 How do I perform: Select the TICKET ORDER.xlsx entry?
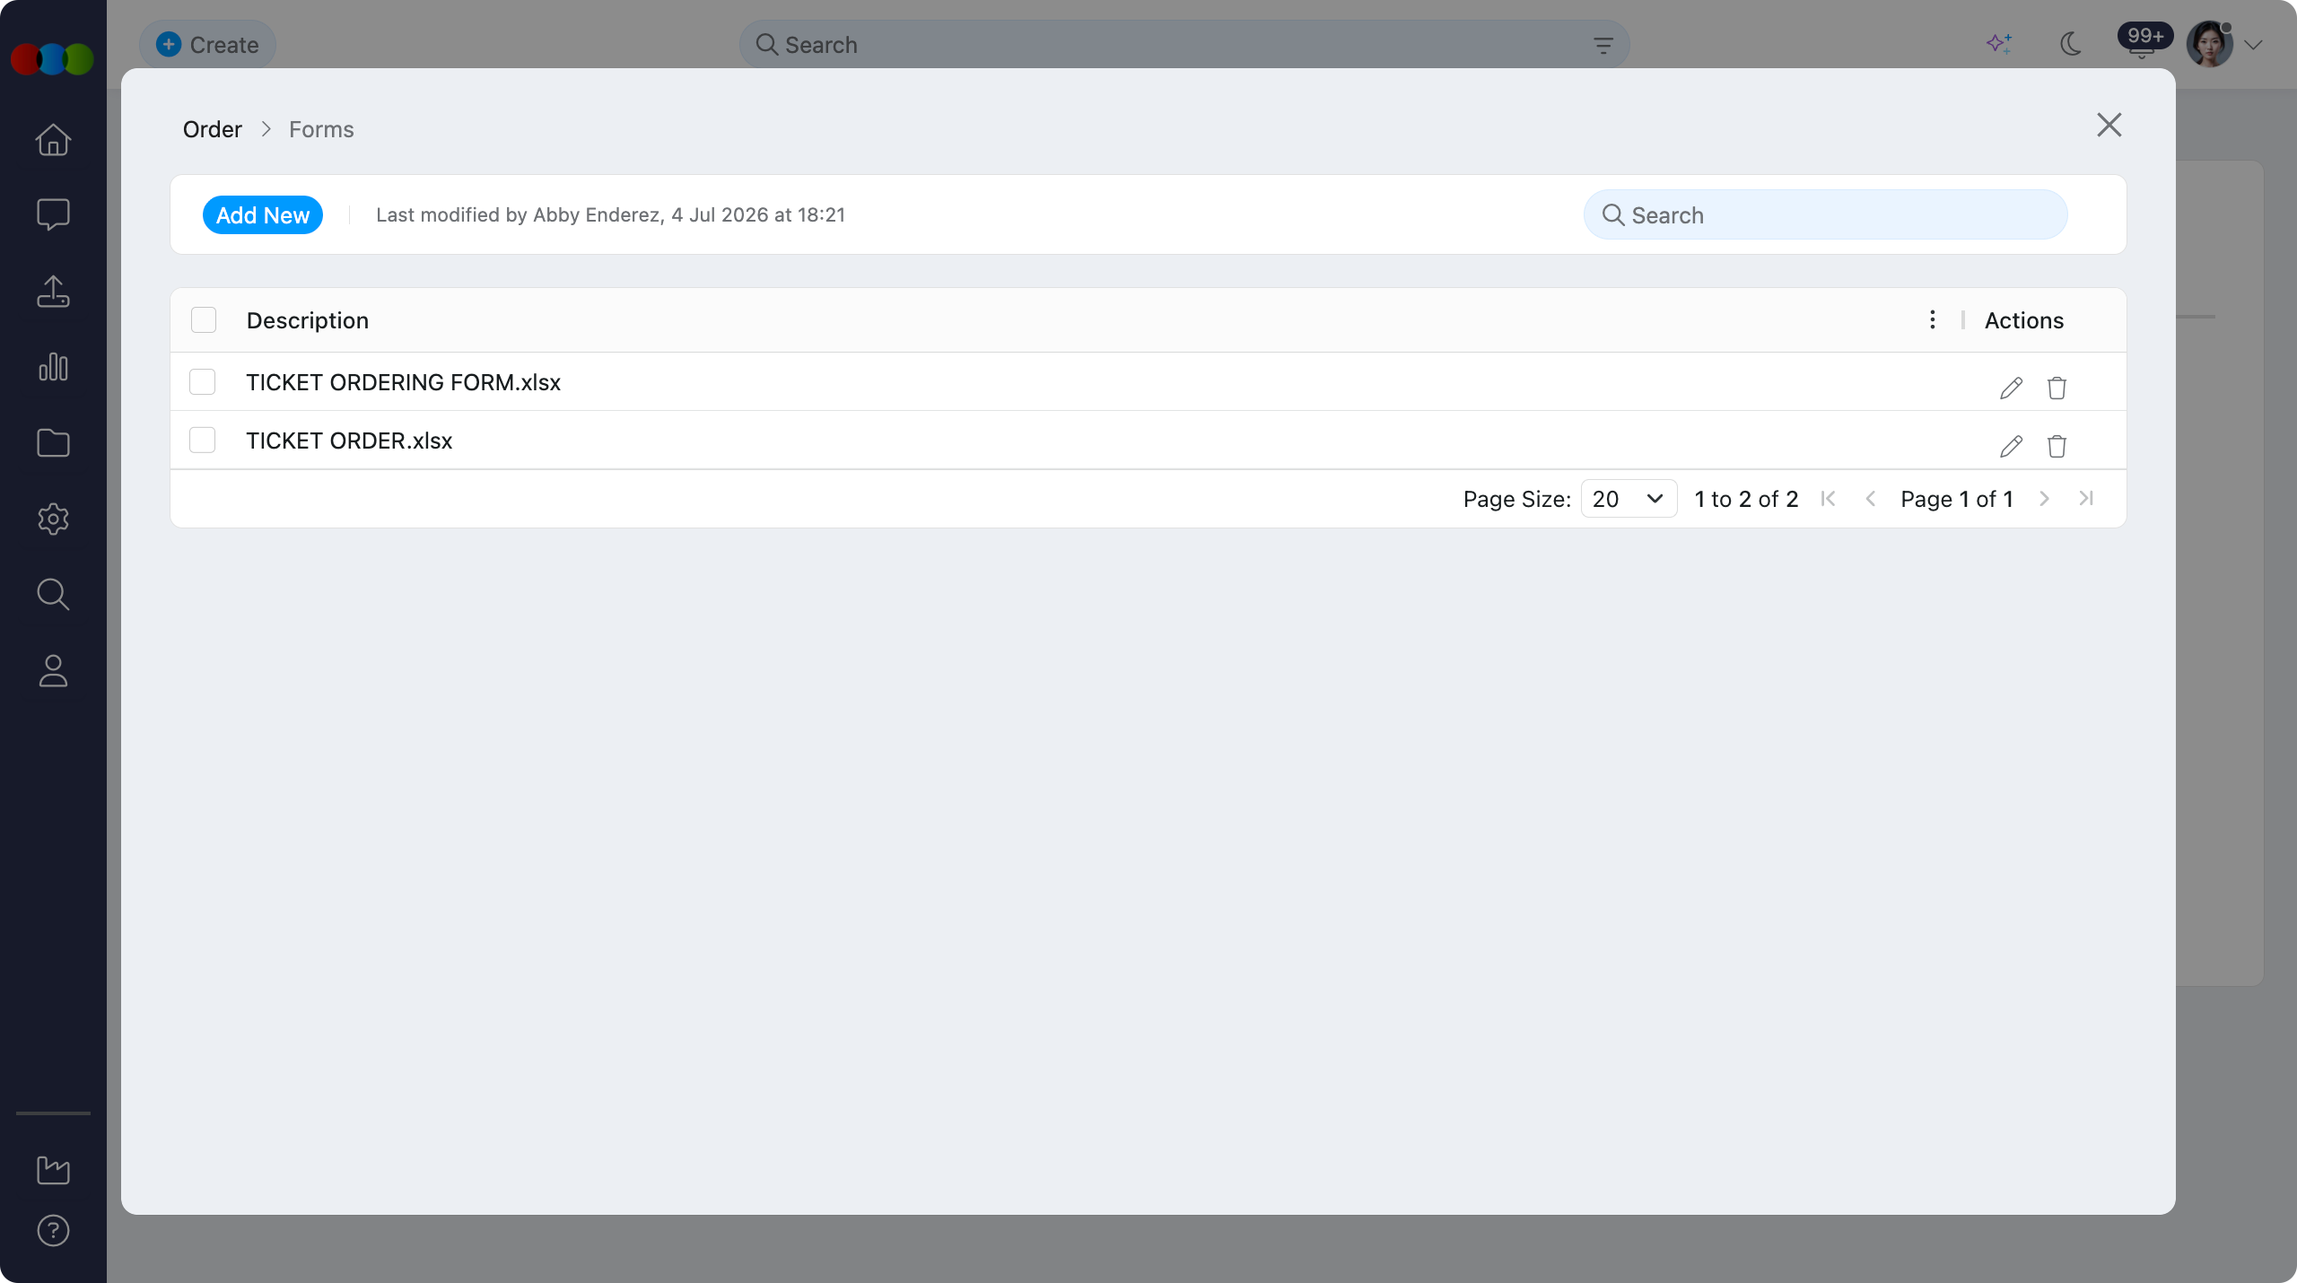pos(349,441)
